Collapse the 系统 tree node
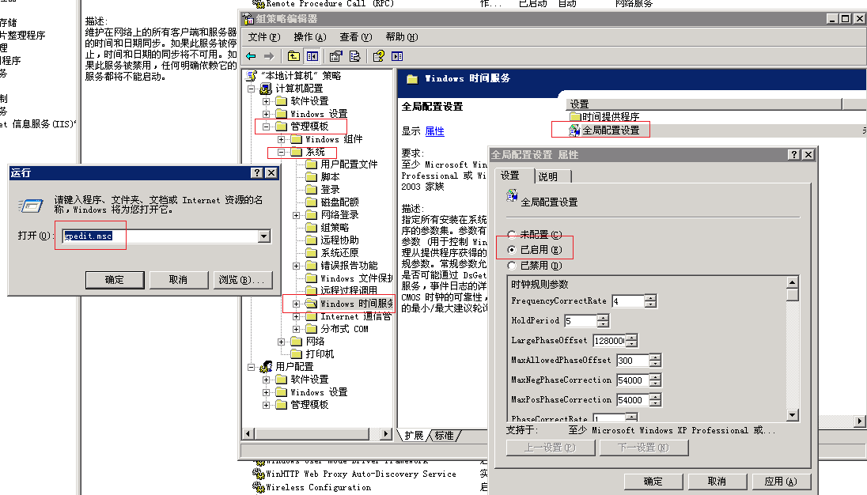The height and width of the screenshot is (495, 867). (281, 152)
